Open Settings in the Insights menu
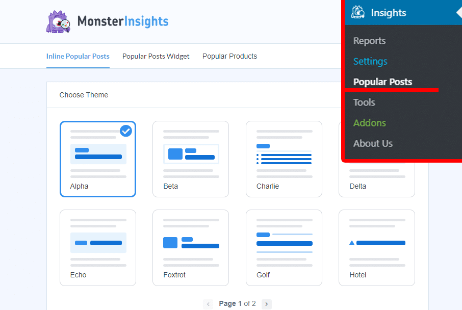The width and height of the screenshot is (462, 310). (x=370, y=61)
